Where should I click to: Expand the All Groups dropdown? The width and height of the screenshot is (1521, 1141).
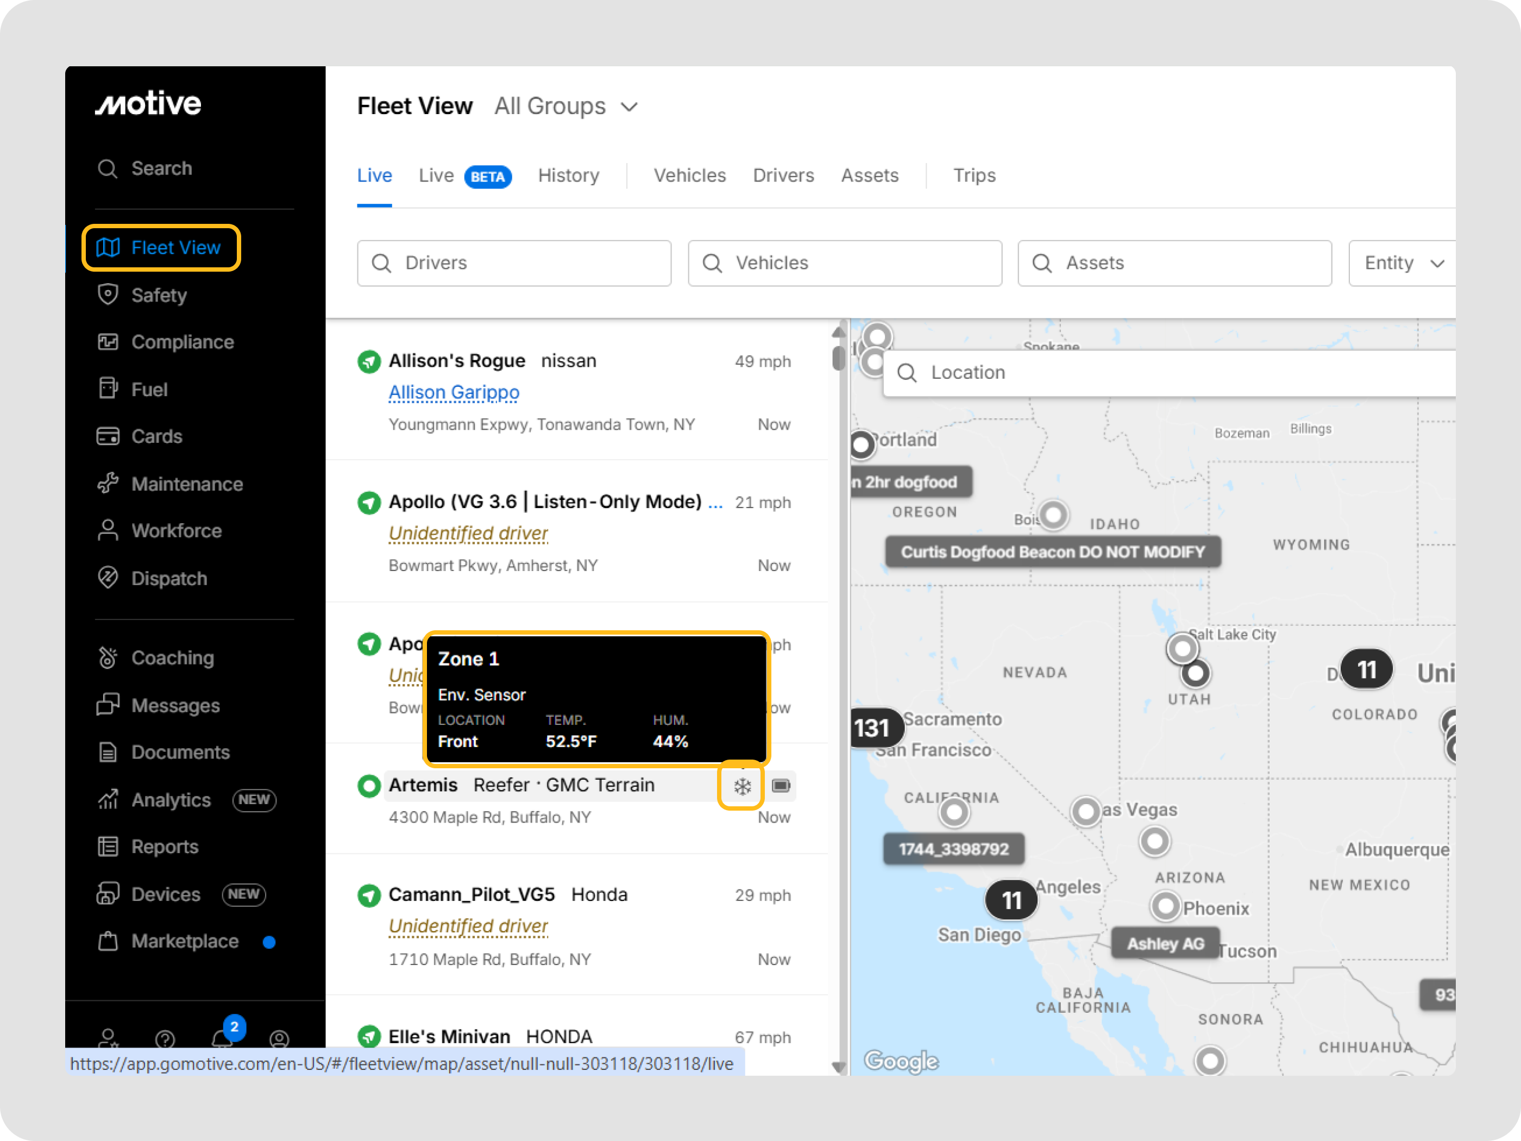[567, 106]
